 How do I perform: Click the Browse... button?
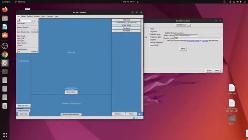118,114
